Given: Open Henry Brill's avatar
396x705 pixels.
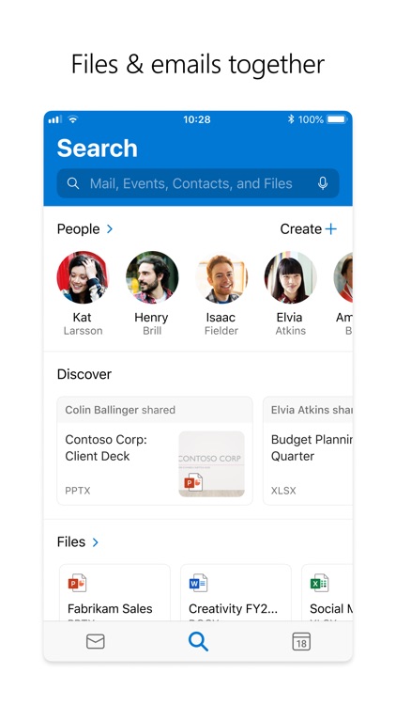Looking at the screenshot, I should click(x=152, y=277).
